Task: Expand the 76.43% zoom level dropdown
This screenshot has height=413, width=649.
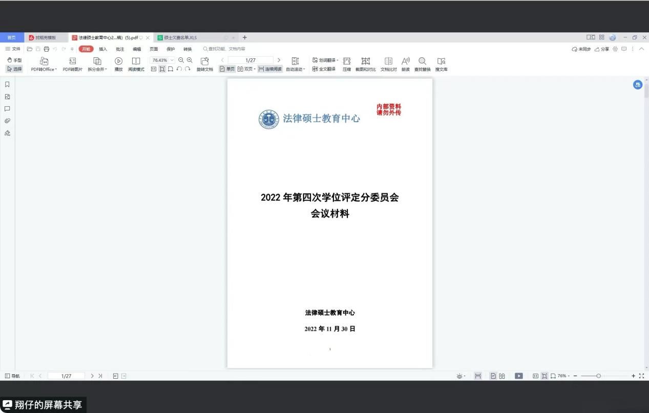Action: tap(172, 60)
